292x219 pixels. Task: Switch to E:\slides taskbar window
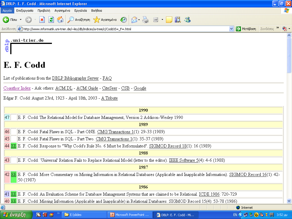[x=84, y=215]
